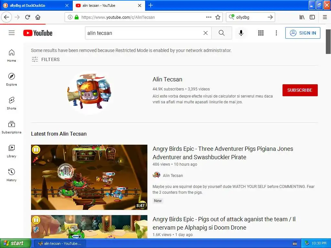Open the site information icon in address bar

[70, 17]
